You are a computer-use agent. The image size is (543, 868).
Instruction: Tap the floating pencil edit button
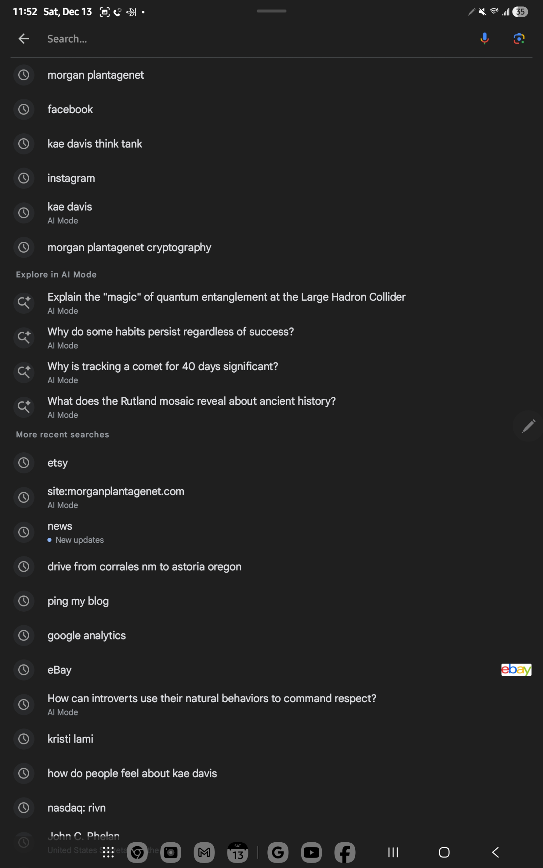(528, 426)
